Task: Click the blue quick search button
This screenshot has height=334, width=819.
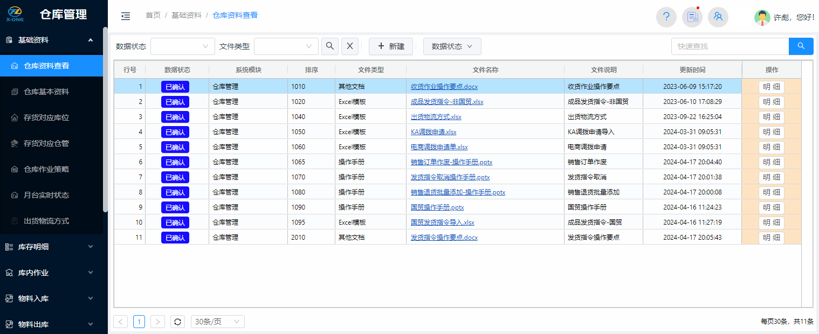Action: [x=801, y=46]
